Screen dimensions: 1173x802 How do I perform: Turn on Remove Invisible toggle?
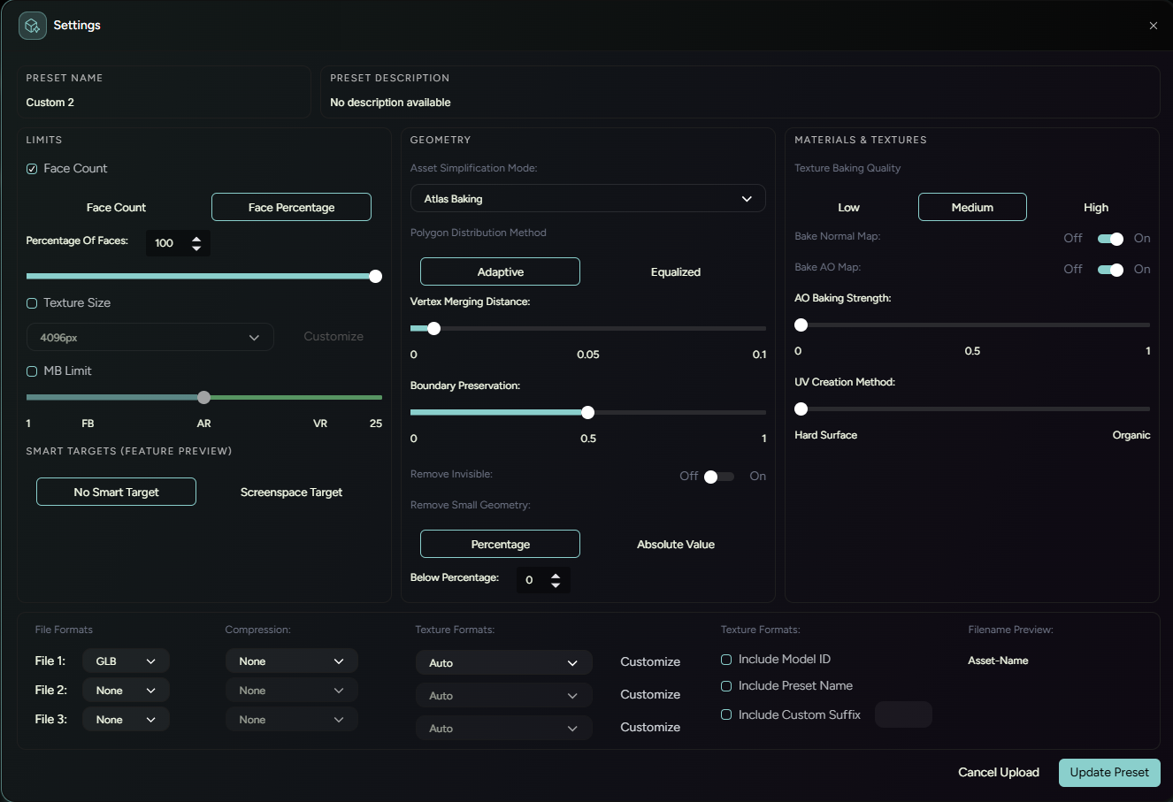pos(718,477)
